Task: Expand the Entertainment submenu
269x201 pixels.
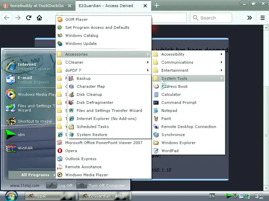Action: [x=188, y=70]
